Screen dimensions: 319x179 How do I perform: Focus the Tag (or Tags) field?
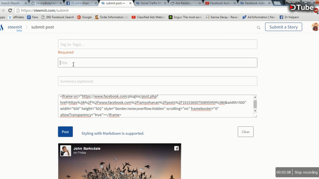158,44
